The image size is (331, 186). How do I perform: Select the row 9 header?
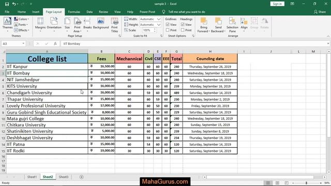coord(3,113)
